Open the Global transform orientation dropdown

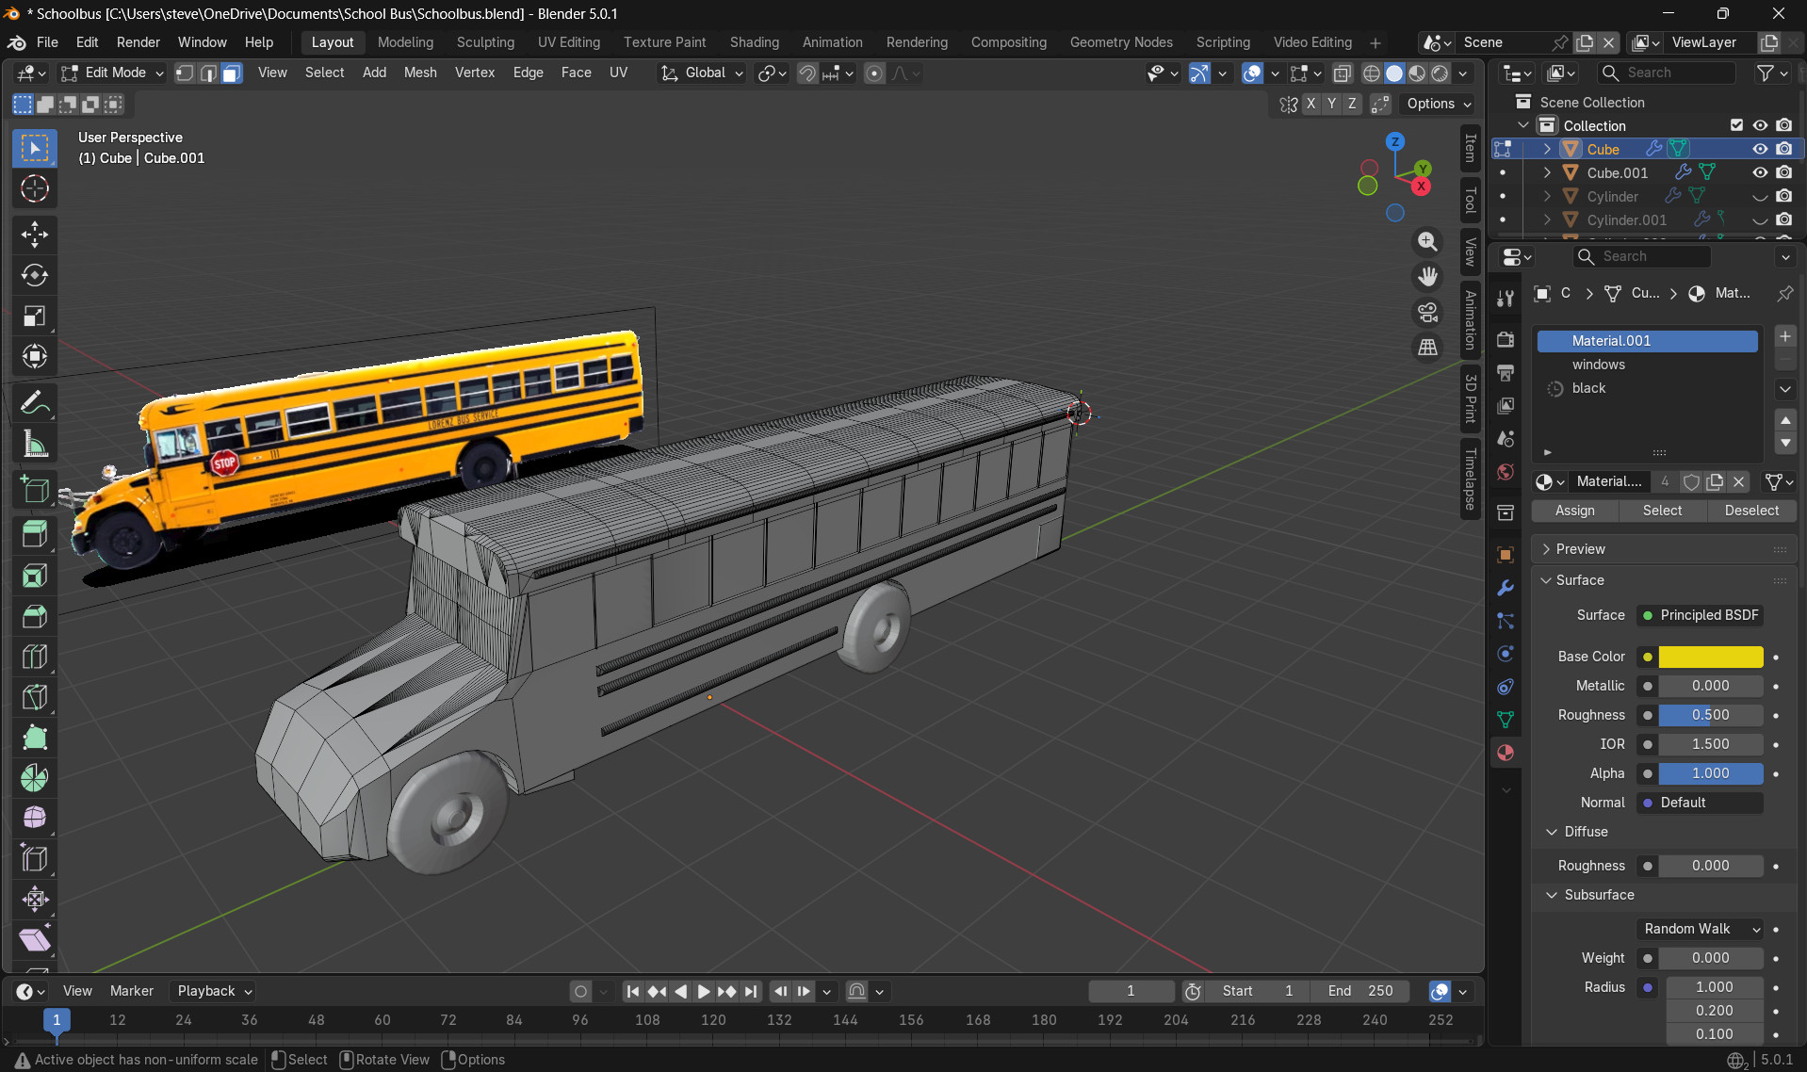click(x=701, y=73)
